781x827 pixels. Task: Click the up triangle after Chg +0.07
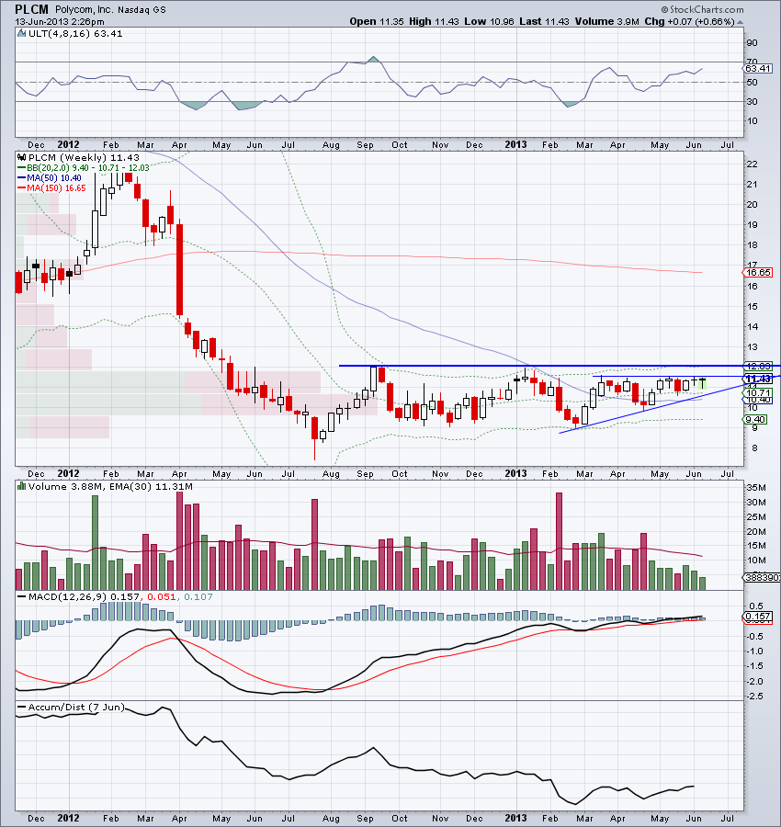tap(740, 22)
